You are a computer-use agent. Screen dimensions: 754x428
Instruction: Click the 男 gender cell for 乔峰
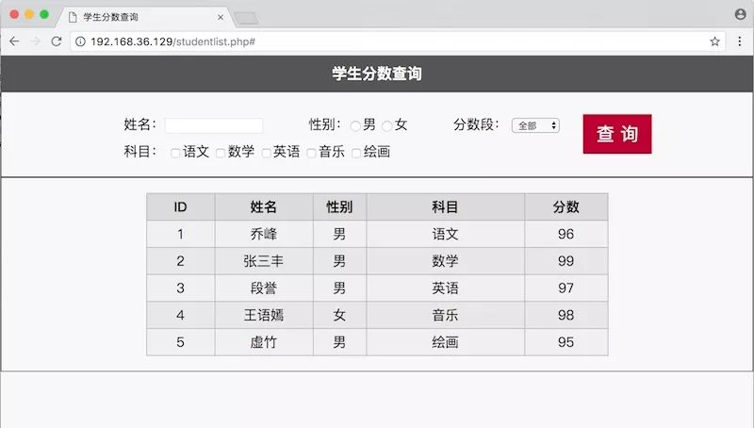(x=339, y=234)
